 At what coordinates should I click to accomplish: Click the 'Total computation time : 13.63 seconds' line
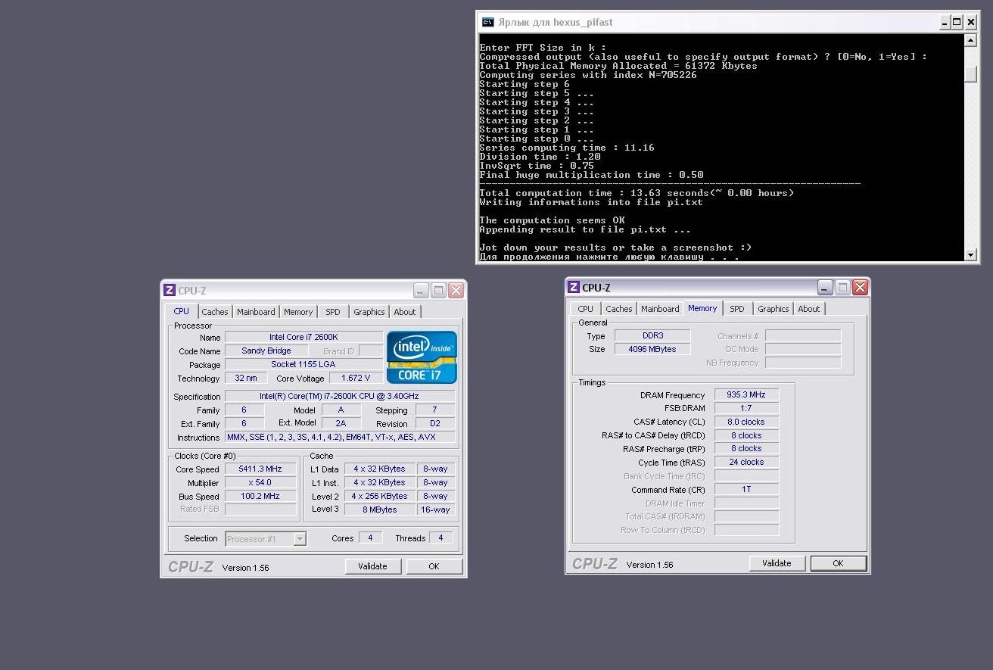[637, 193]
